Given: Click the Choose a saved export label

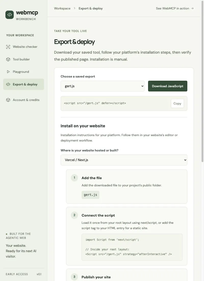Looking at the screenshot, I should [x=78, y=76].
